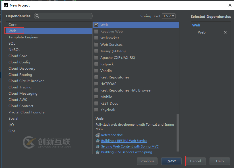Open the Spring Boot version dropdown

[x=169, y=16]
